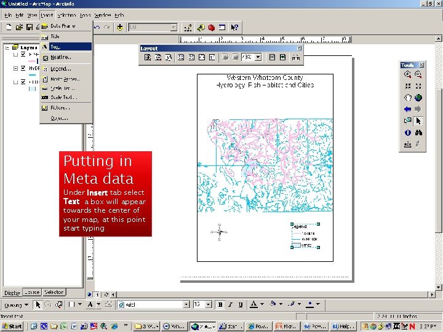Open the Find binoculars tool
This screenshot has height=332, width=443.
(418, 132)
